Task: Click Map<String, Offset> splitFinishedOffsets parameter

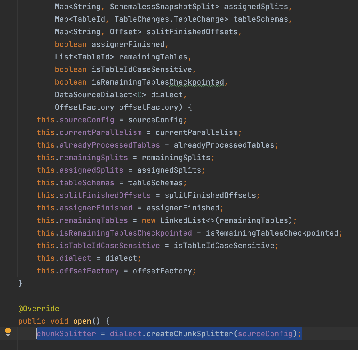Action: pos(146,32)
